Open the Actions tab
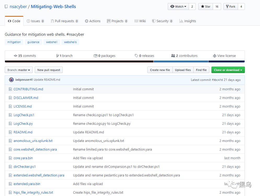 (93, 21)
